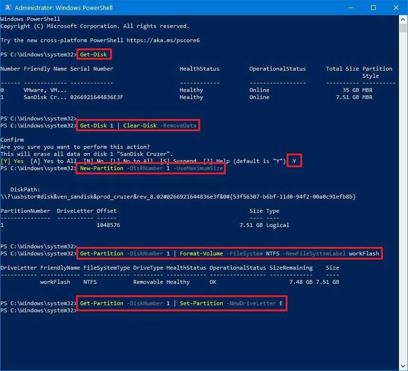Click the Clear-Disk -RemoveData command

(138, 126)
